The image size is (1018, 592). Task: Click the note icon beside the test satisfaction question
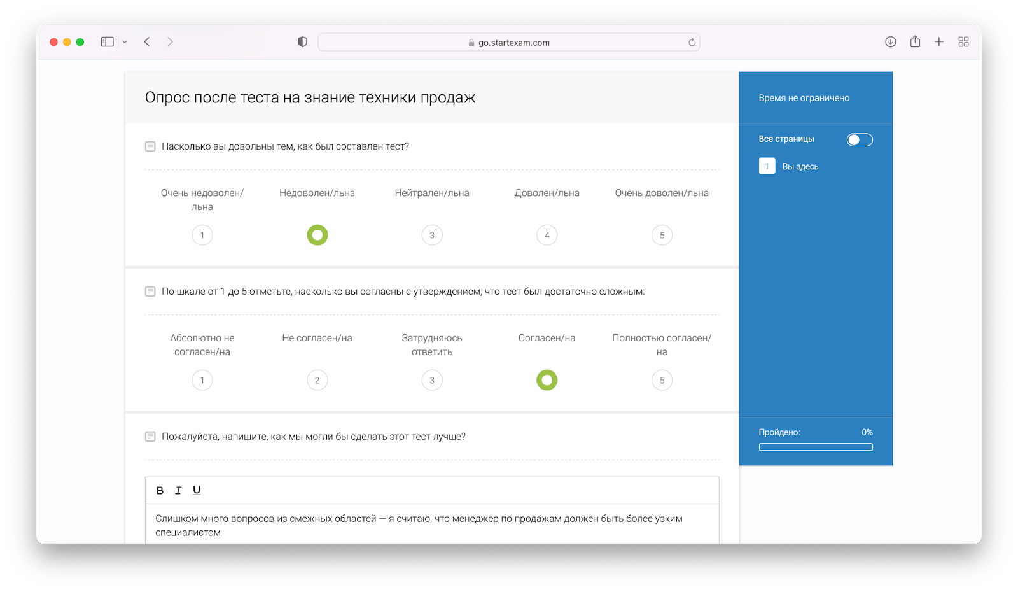tap(150, 146)
